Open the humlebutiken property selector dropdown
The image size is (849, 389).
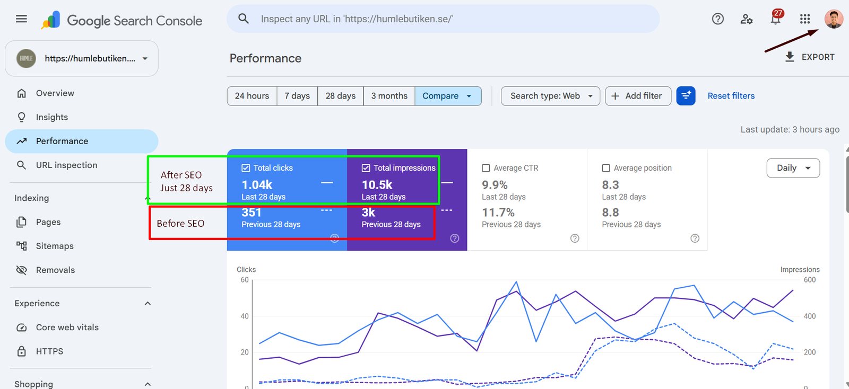click(x=82, y=58)
